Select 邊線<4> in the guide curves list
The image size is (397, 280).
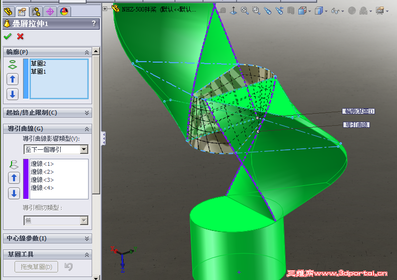point(42,188)
